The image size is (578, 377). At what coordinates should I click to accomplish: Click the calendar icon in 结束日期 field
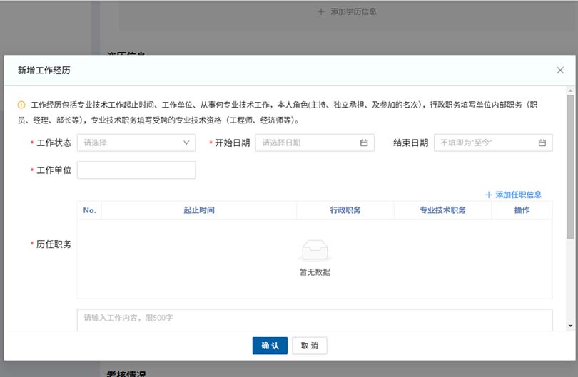[542, 143]
